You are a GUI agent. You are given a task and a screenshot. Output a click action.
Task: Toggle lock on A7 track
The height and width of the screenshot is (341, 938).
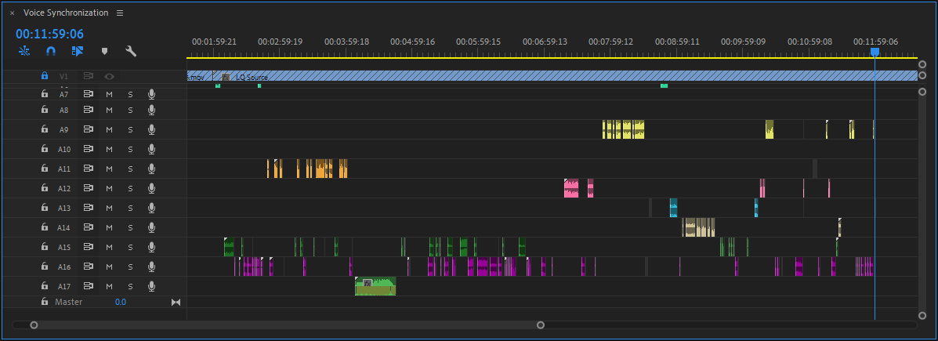(44, 94)
